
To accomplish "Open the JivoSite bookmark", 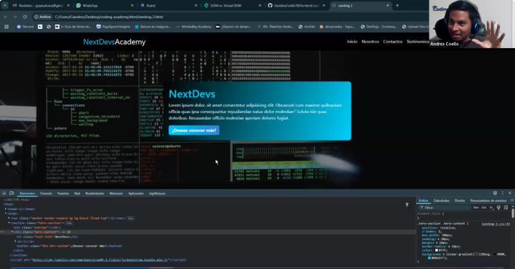I will (x=307, y=27).
